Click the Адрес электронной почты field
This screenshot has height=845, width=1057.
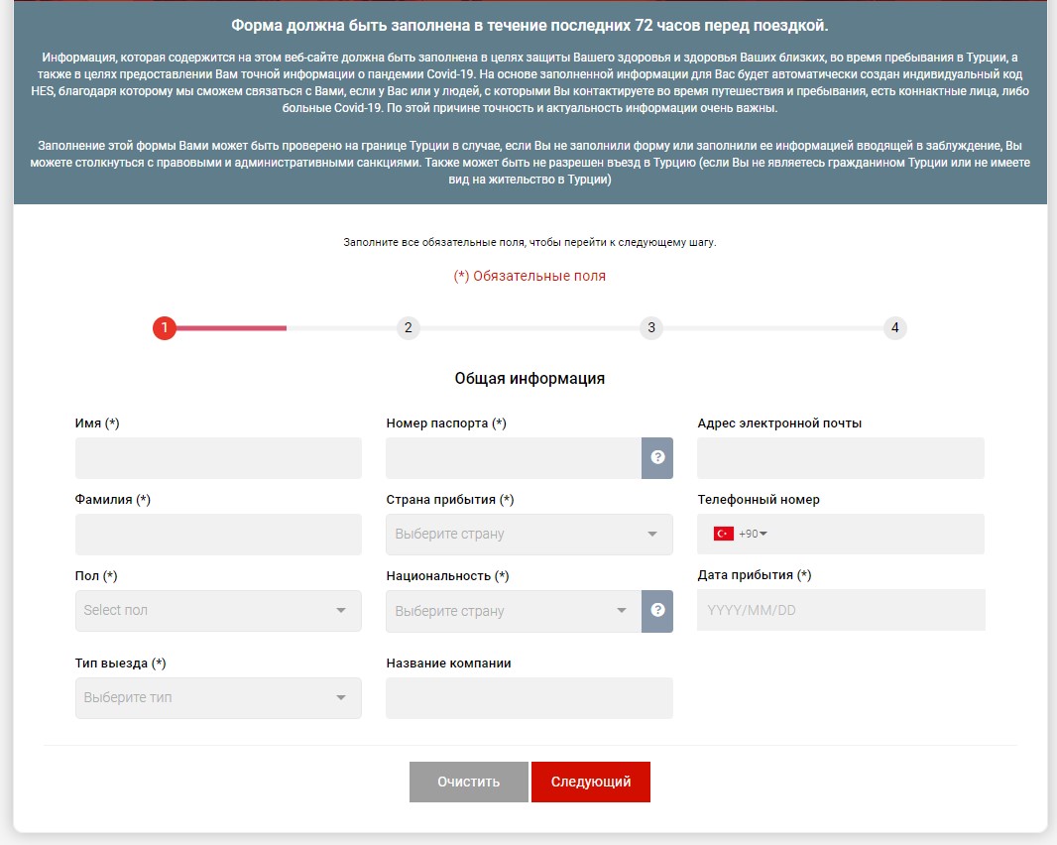(x=840, y=458)
